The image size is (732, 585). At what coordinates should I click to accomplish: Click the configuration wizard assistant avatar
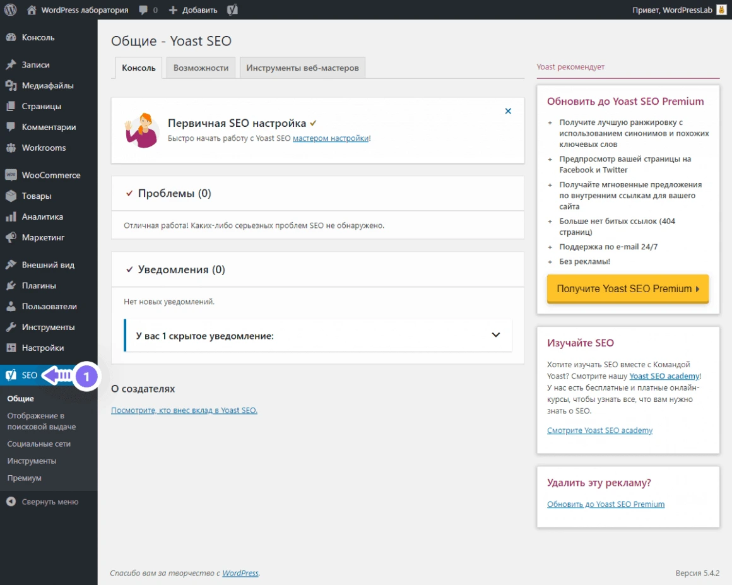(141, 130)
